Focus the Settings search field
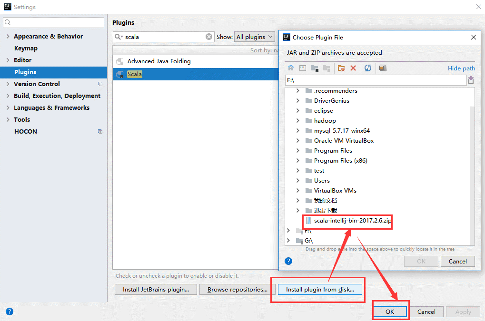Viewport: 485px width, 321px height. (x=53, y=22)
